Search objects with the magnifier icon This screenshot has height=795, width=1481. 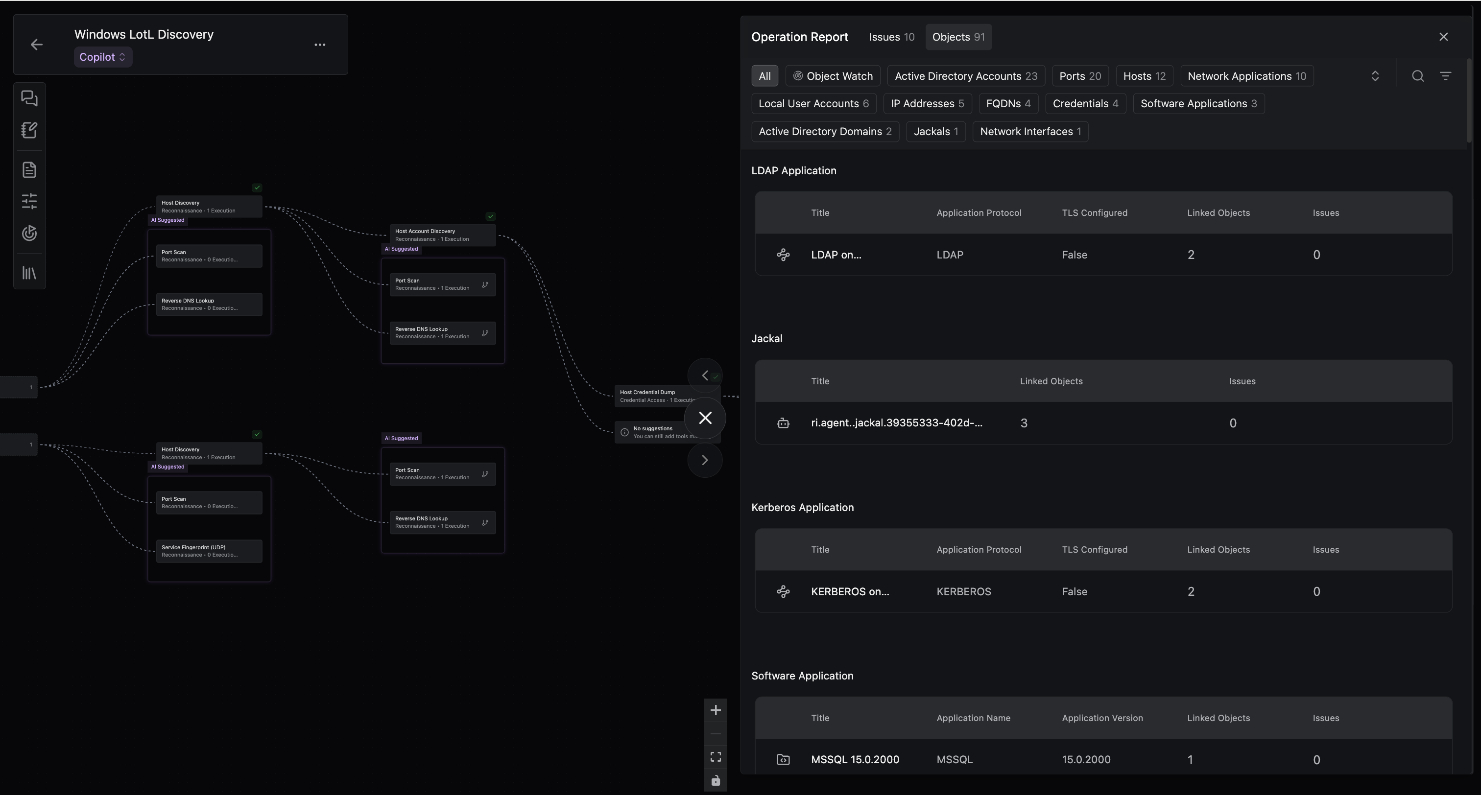click(x=1417, y=76)
